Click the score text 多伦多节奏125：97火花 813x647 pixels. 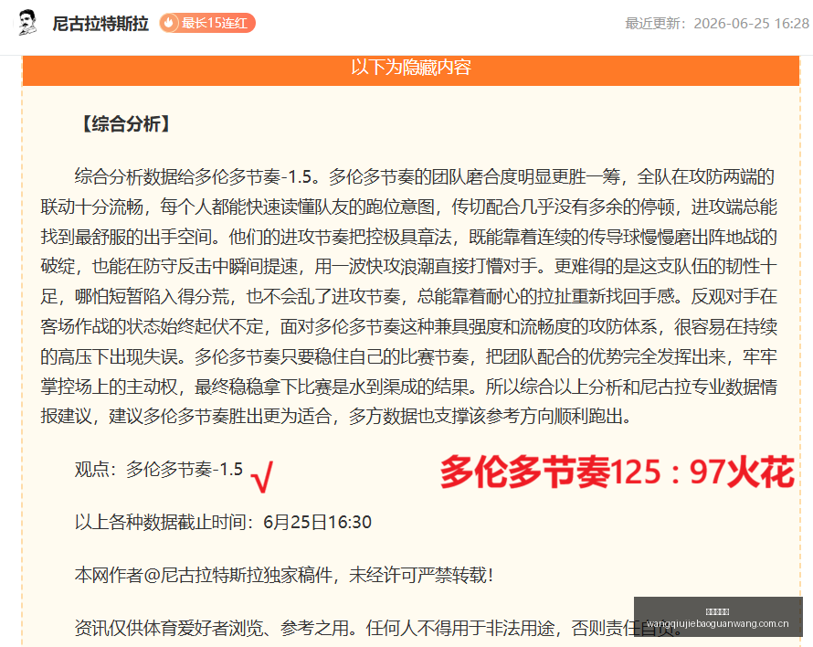coord(617,472)
